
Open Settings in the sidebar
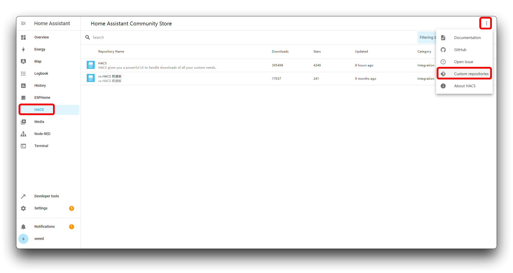(x=49, y=208)
